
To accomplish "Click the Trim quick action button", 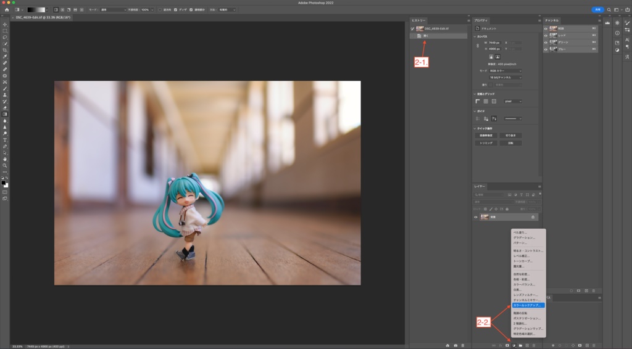I will (486, 143).
